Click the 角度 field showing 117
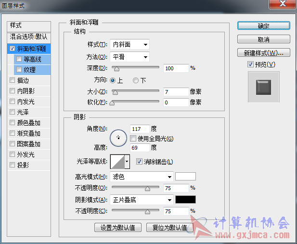This screenshot has height=244, width=297. pos(140,129)
